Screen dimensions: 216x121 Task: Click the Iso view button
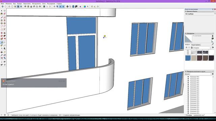tap(25, 6)
